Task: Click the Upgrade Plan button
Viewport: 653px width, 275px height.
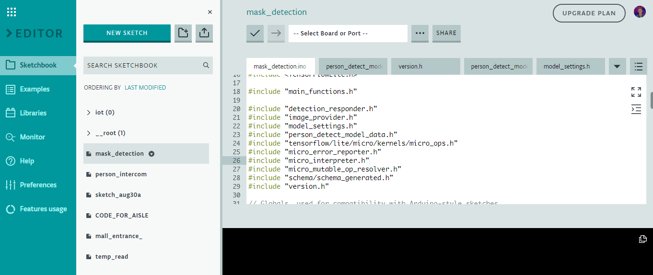Action: [589, 13]
